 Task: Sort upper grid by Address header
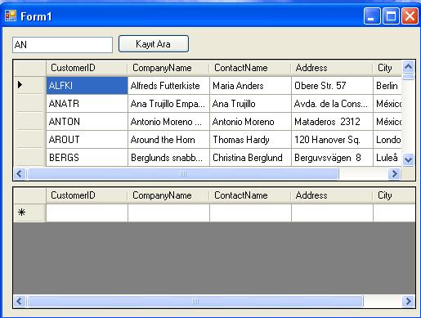(332, 68)
